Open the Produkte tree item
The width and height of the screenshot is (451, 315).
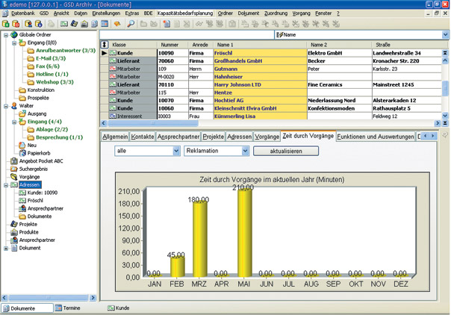click(x=29, y=232)
